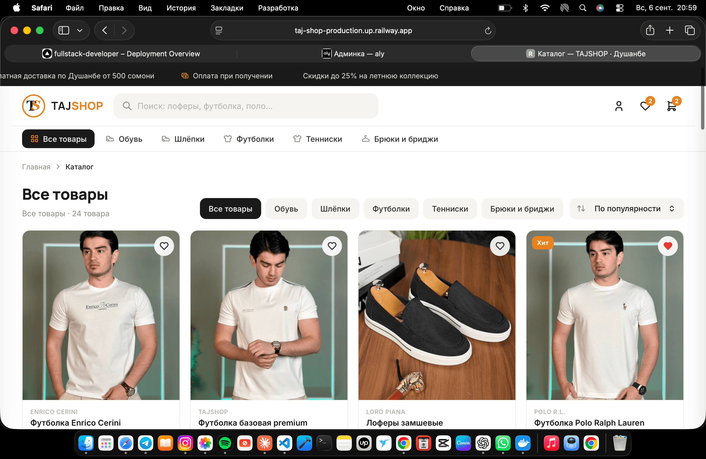This screenshot has width=706, height=459.
Task: Open the Закладки menu
Action: [x=227, y=8]
